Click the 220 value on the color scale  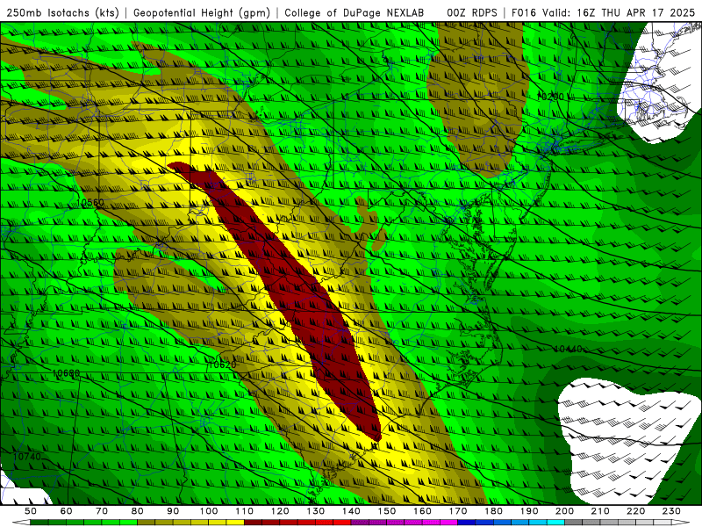[636, 511]
